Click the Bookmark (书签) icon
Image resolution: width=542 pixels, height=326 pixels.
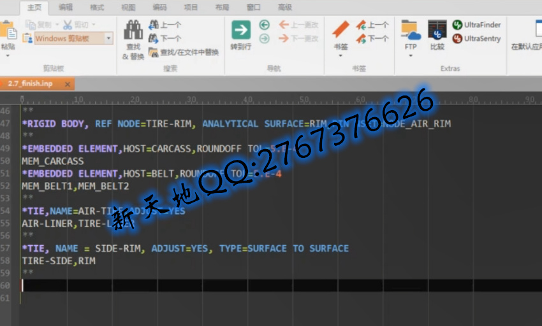coord(341,30)
